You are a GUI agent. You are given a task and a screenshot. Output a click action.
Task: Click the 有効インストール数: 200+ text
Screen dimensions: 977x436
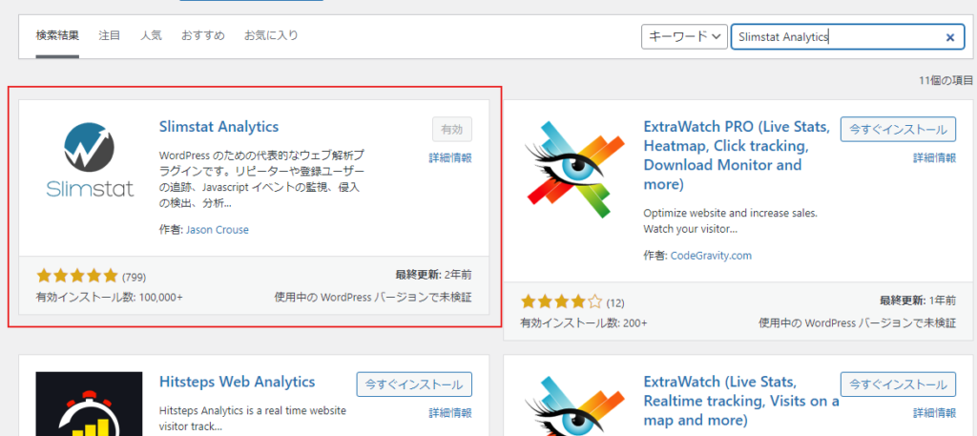584,323
